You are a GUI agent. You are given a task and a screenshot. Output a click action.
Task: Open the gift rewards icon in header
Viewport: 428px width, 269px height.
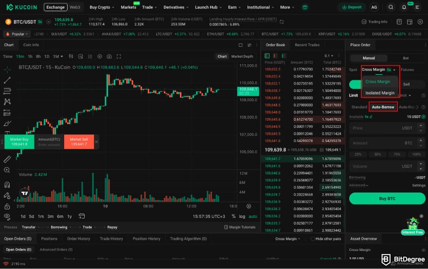point(305,7)
